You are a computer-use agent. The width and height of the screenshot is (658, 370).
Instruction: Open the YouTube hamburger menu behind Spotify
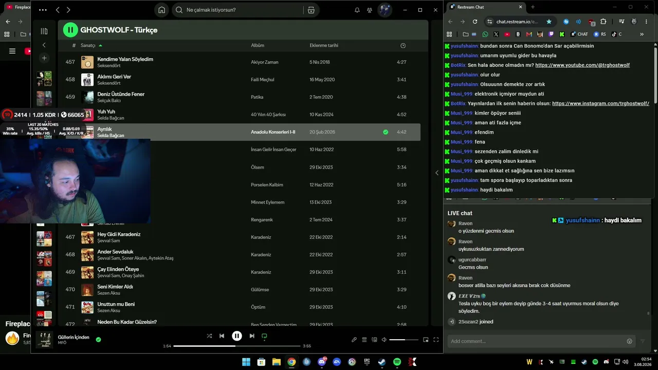[x=12, y=51]
